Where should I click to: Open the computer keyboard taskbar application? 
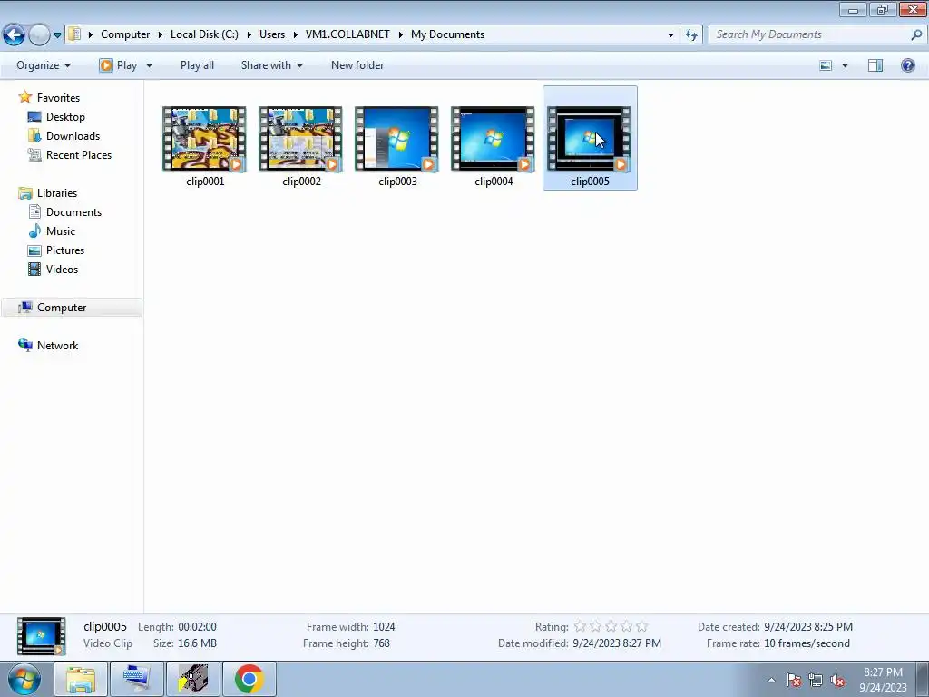tap(137, 679)
